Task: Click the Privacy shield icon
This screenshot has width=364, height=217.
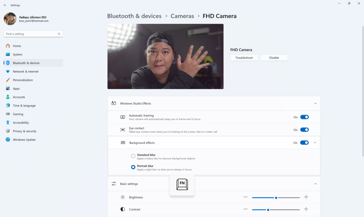Action: pos(8,131)
